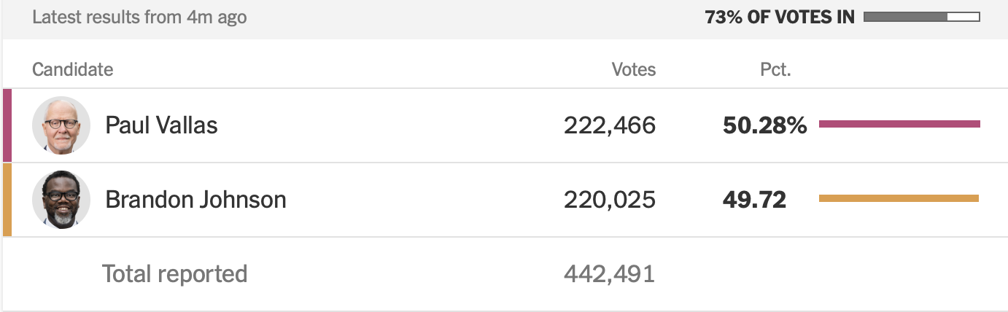The height and width of the screenshot is (312, 1008).
Task: Click the Pct. column header
Action: pyautogui.click(x=775, y=70)
